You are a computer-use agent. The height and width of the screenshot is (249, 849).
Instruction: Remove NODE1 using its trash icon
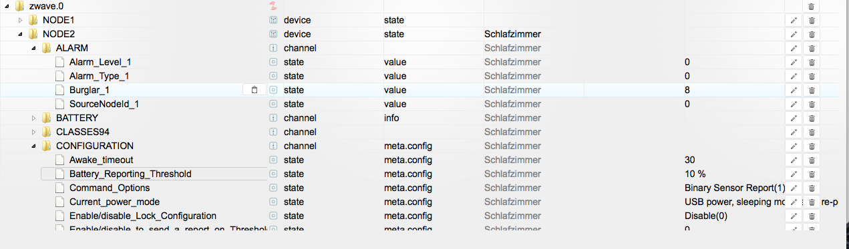click(x=811, y=20)
